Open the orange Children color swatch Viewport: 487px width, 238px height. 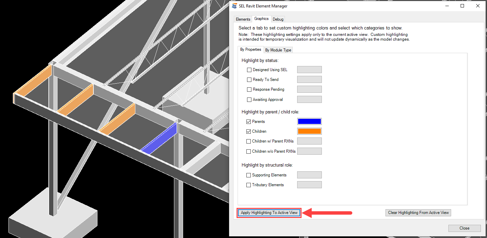309,131
